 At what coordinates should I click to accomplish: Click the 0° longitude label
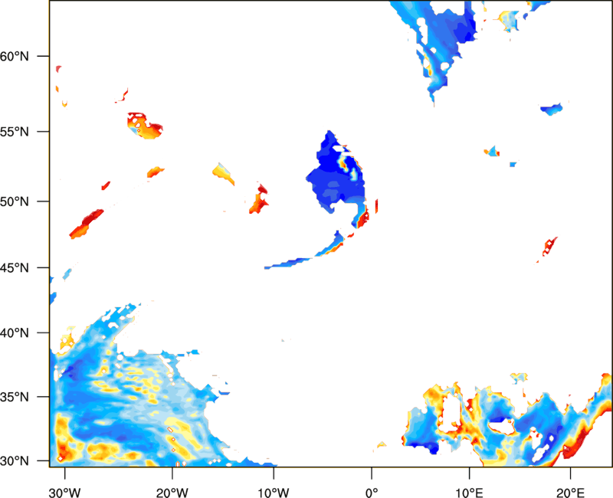pos(372,493)
